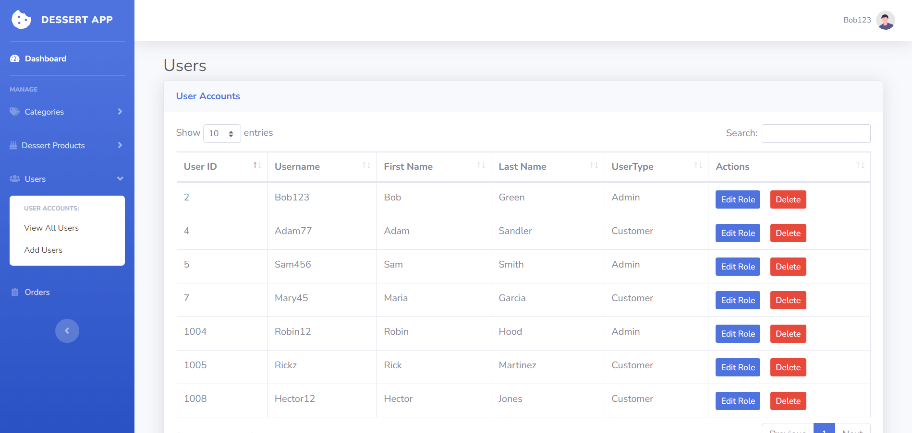Click Edit Role for user Bob123

point(737,199)
